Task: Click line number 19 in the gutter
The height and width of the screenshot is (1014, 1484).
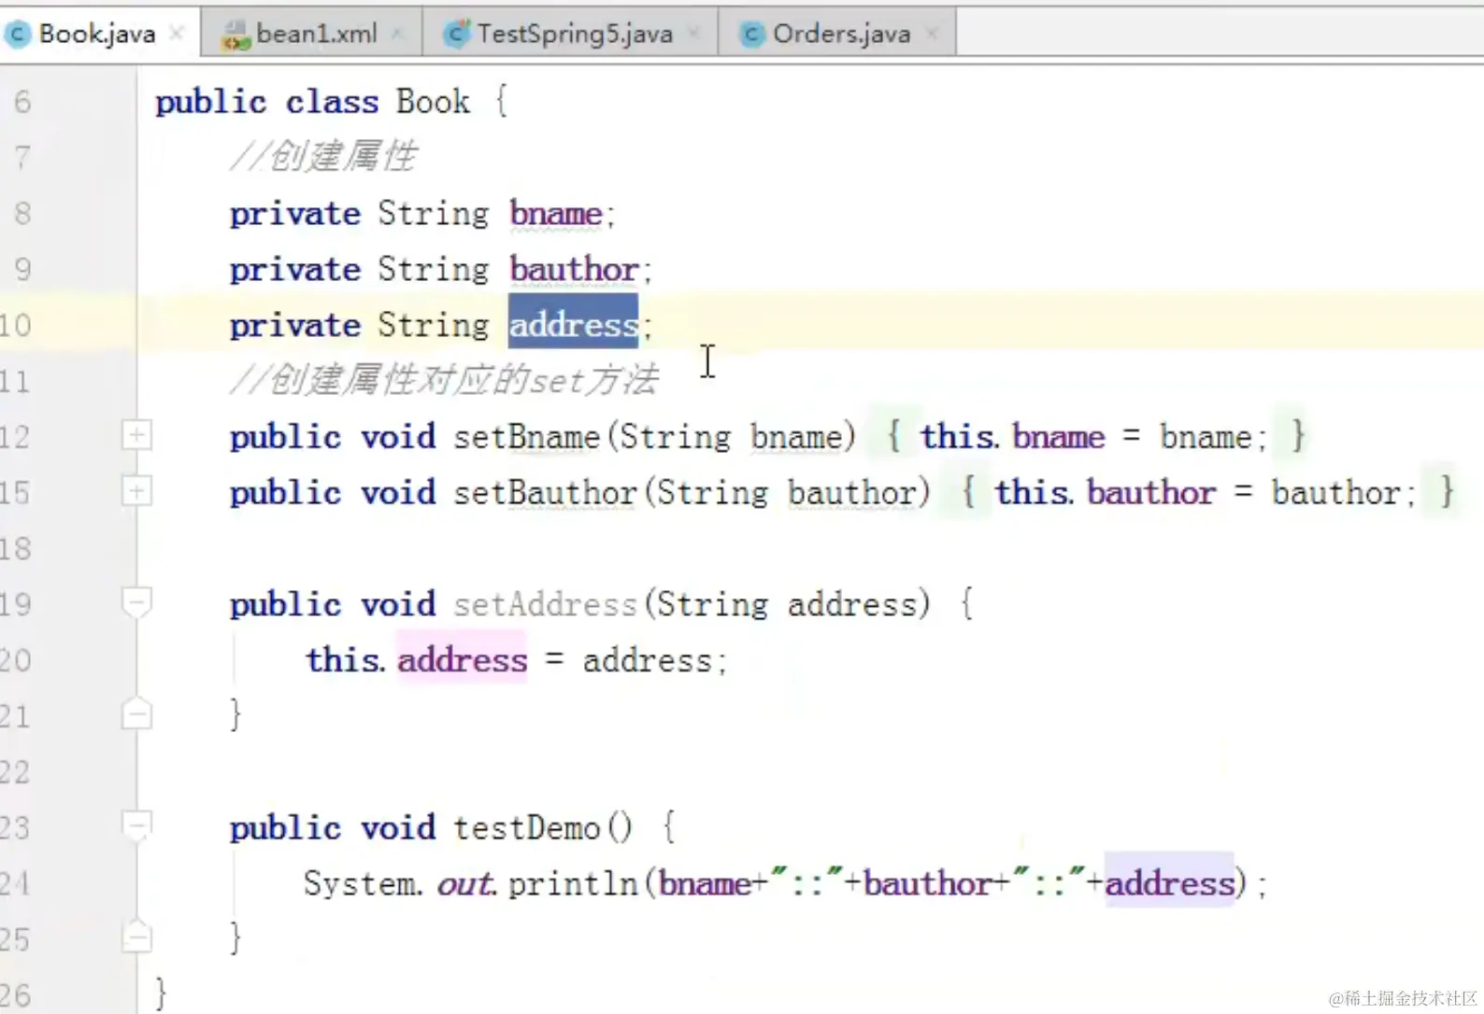Action: pyautogui.click(x=15, y=604)
